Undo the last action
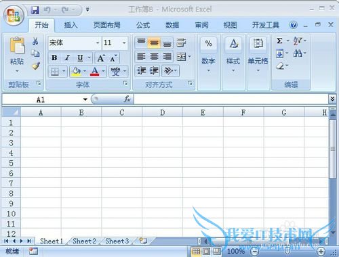339x257 pixels. pyautogui.click(x=47, y=9)
